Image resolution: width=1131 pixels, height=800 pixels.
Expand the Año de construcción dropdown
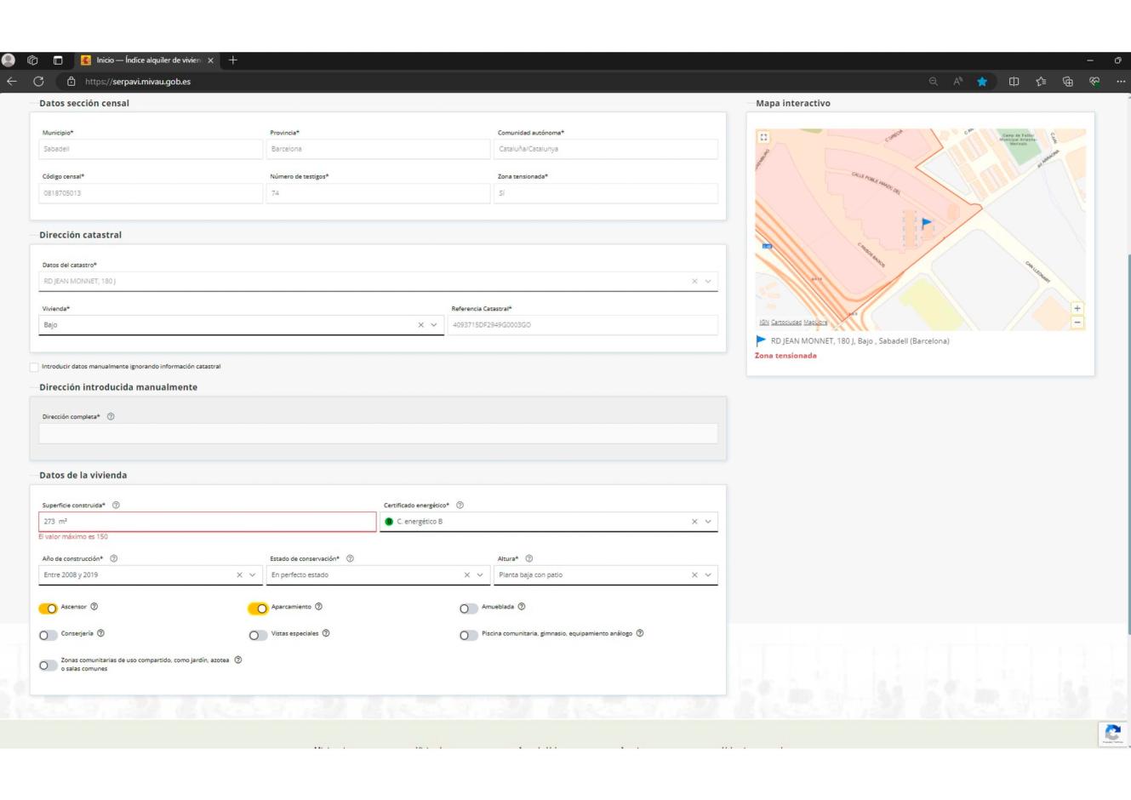[253, 575]
